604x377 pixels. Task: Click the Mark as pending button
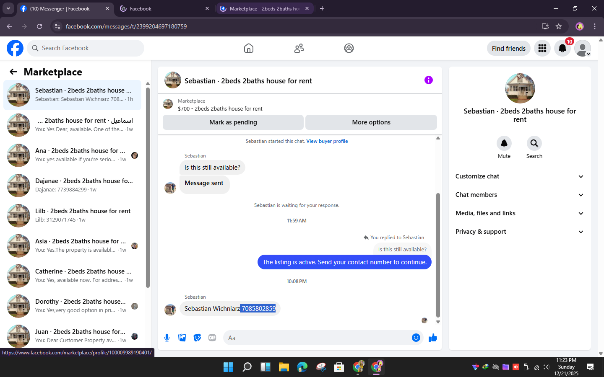coord(233,122)
